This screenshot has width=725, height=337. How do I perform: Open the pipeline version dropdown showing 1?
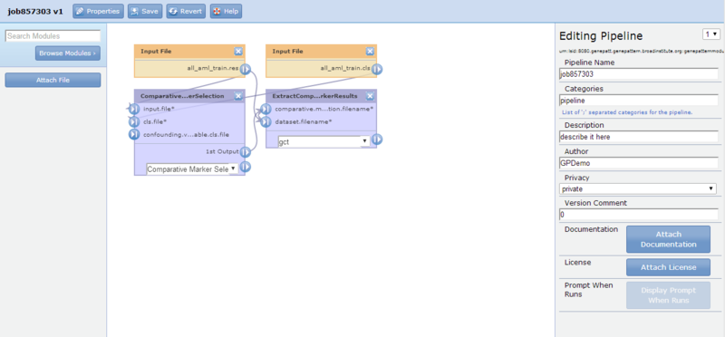[711, 34]
